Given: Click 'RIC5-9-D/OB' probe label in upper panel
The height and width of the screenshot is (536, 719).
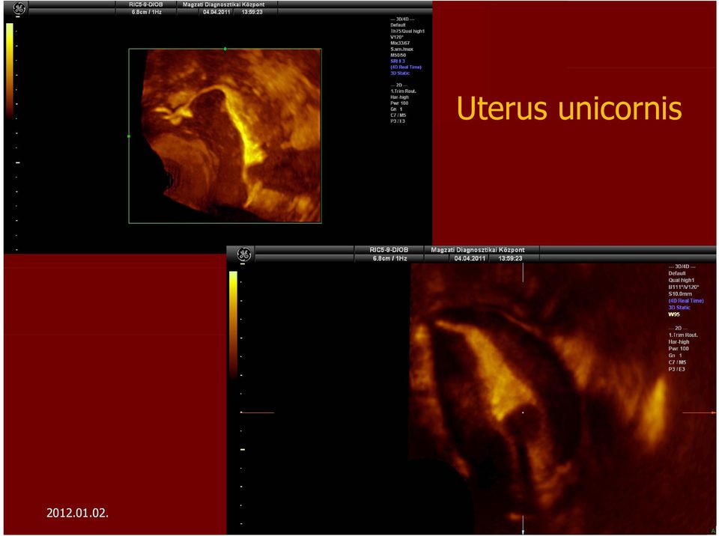Looking at the screenshot, I should 145,4.
